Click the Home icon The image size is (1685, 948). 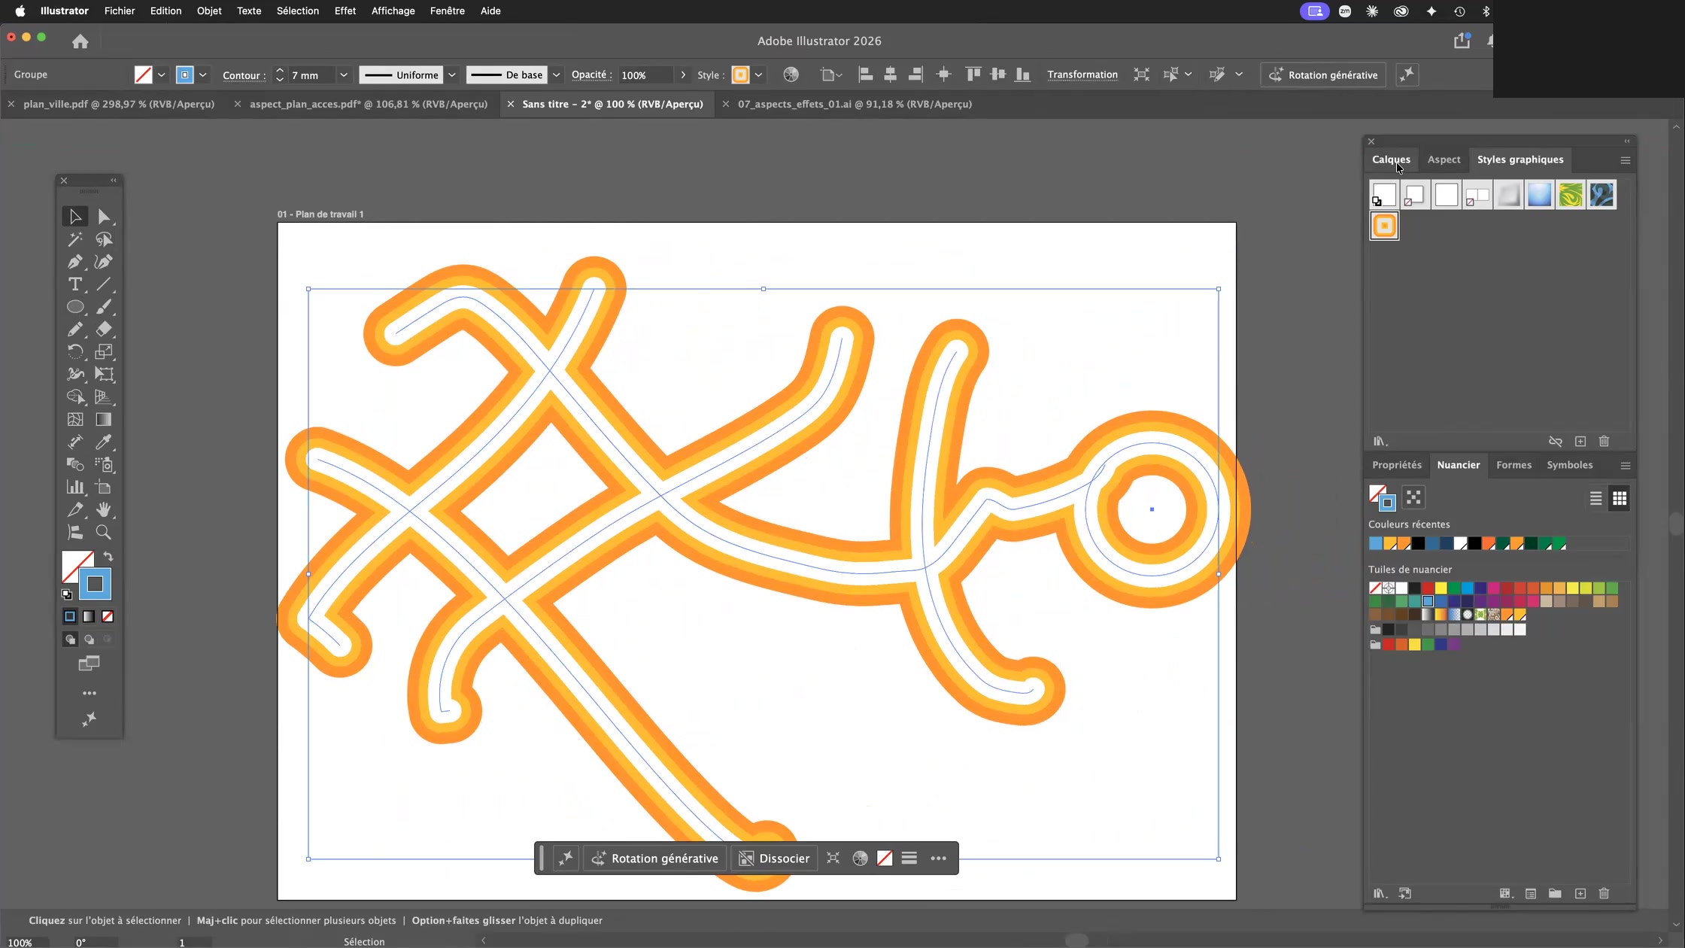[80, 41]
